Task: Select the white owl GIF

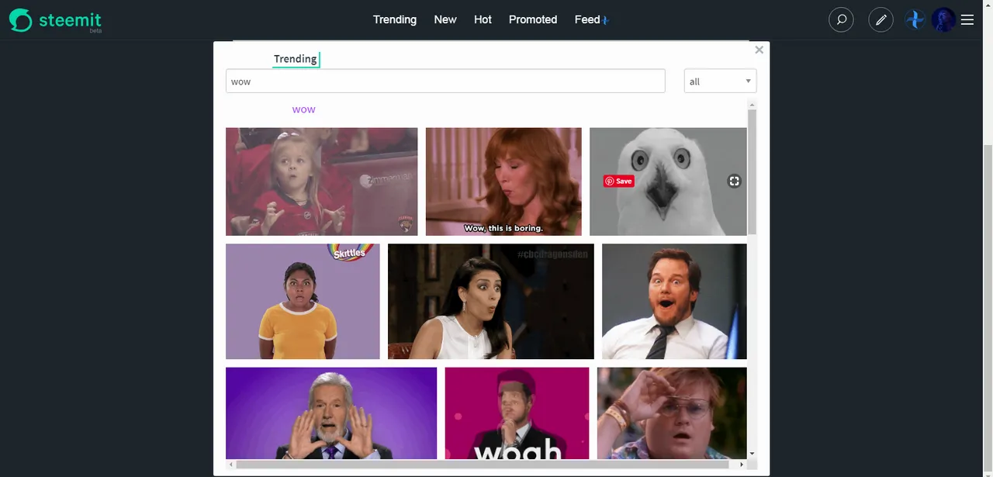Action: pos(668,181)
